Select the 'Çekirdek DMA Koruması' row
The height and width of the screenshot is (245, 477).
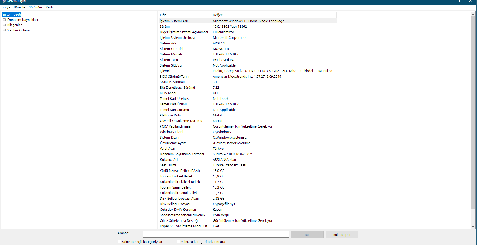pyautogui.click(x=247, y=209)
